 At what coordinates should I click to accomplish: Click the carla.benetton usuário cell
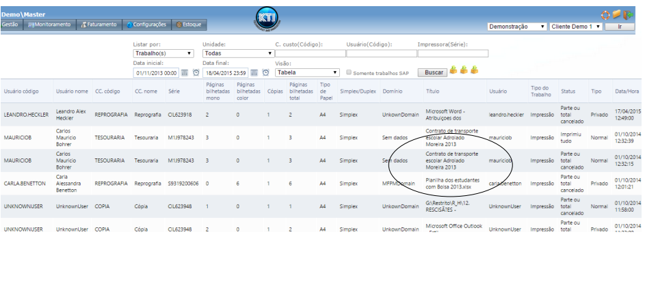pyautogui.click(x=505, y=184)
